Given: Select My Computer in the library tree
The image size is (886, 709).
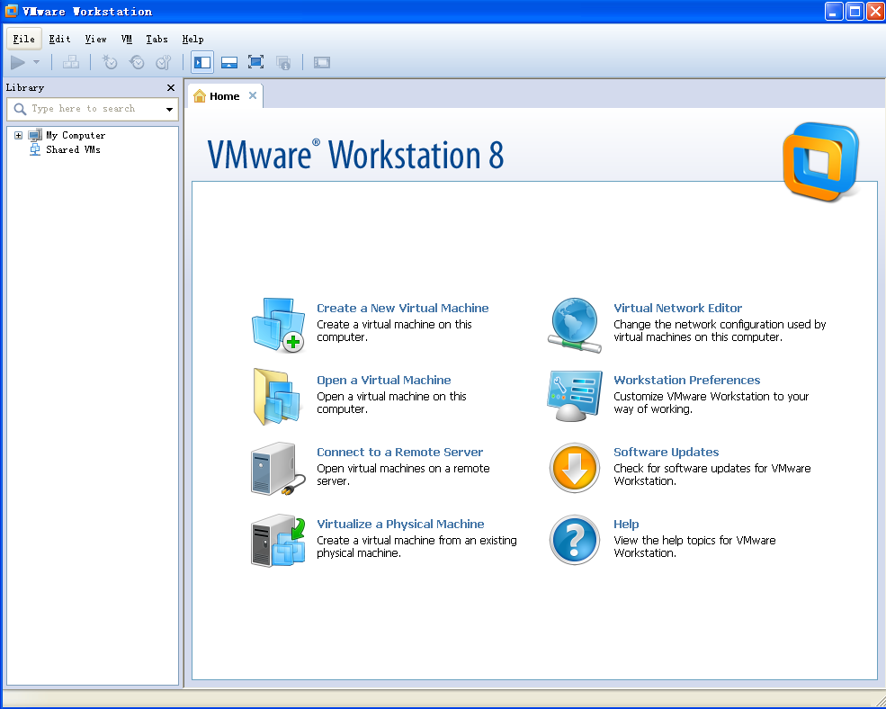Looking at the screenshot, I should tap(76, 135).
